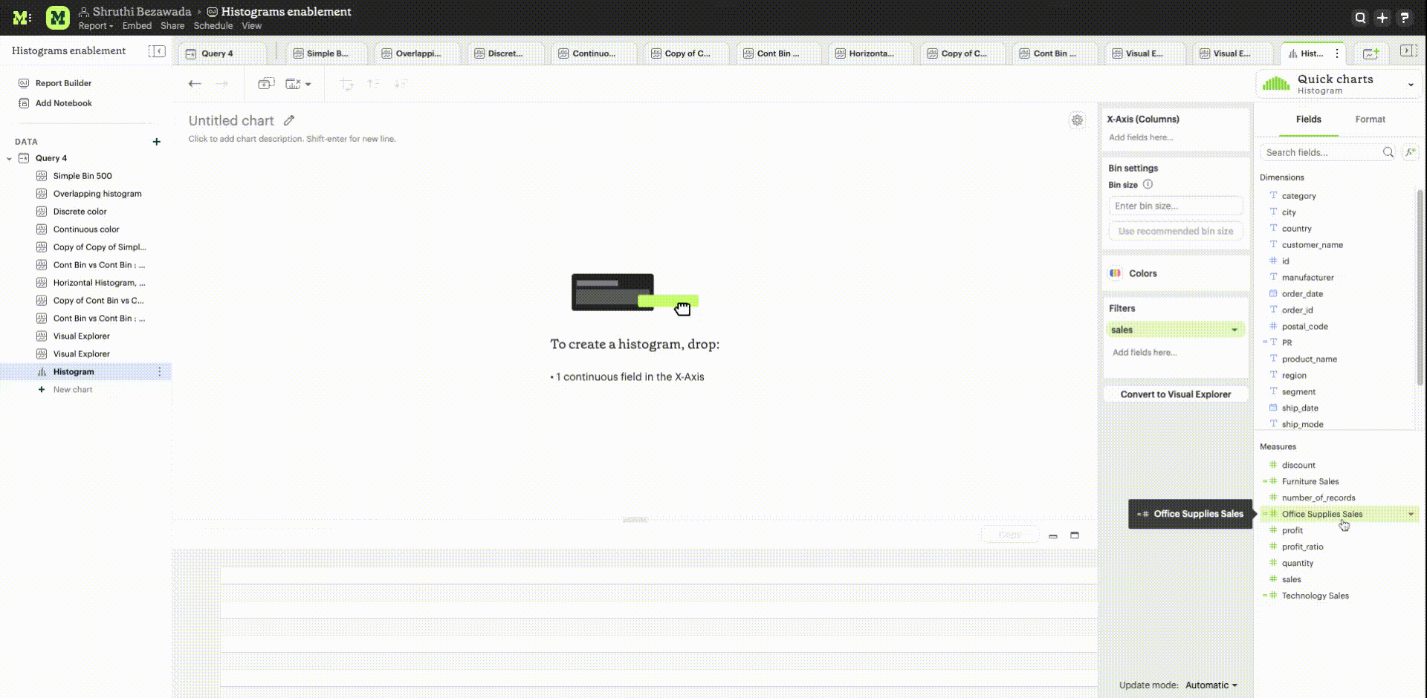Image resolution: width=1427 pixels, height=698 pixels.
Task: Maximize the data table pane
Action: tap(1075, 535)
